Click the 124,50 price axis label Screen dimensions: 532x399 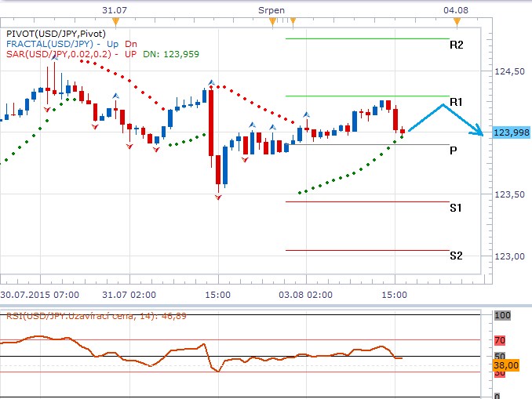510,72
